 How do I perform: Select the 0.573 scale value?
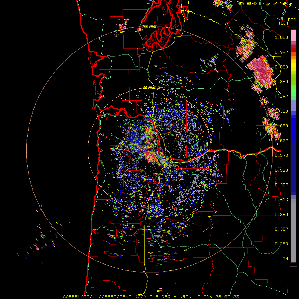tap(281, 155)
